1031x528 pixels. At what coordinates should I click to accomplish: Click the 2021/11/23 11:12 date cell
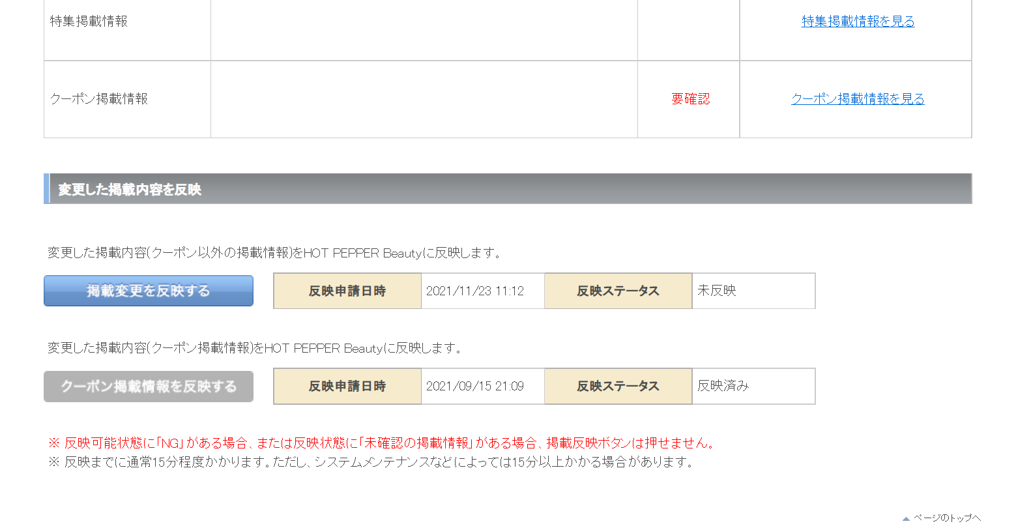475,291
